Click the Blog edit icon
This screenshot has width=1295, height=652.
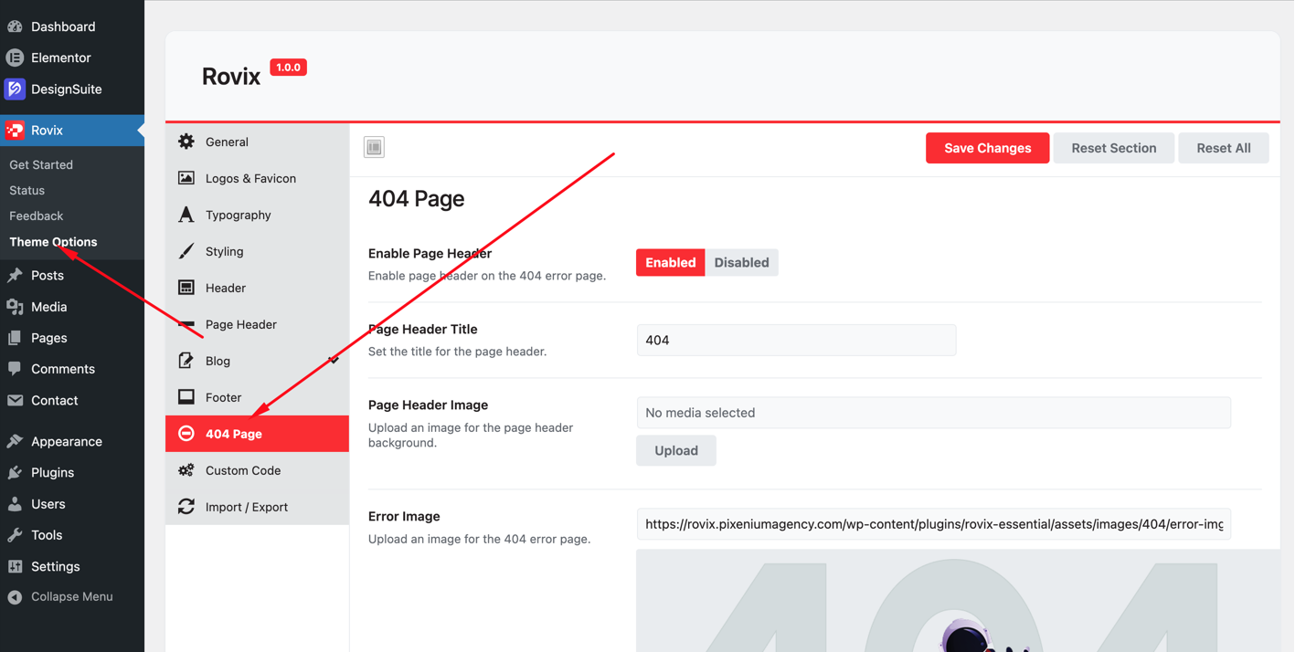pos(186,361)
